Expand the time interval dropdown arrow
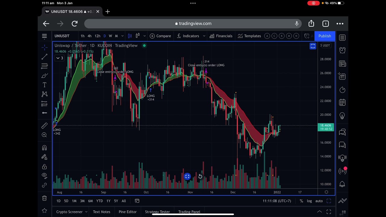 point(123,36)
